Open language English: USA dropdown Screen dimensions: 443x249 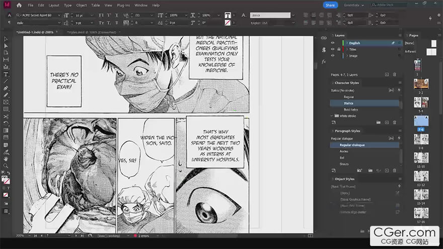(x=293, y=23)
